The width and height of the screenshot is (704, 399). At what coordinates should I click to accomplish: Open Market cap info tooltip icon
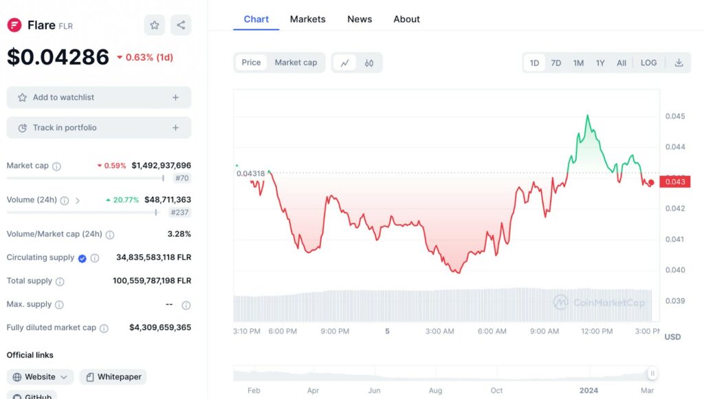(56, 166)
